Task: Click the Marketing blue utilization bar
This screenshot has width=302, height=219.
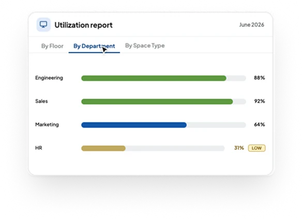Action: (x=134, y=125)
